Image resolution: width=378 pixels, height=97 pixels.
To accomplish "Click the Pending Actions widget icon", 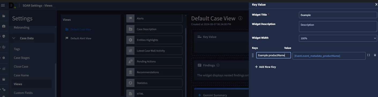I will (x=130, y=61).
